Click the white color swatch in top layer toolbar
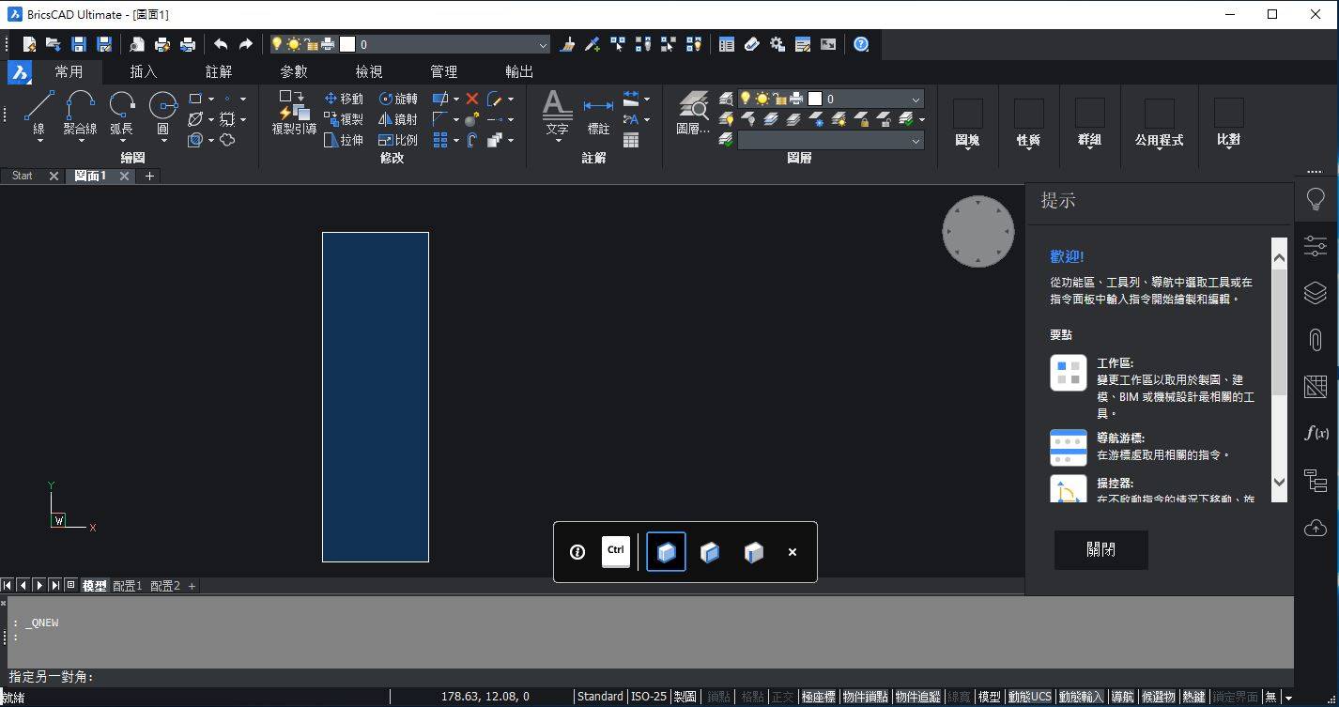This screenshot has height=707, width=1339. [x=347, y=44]
